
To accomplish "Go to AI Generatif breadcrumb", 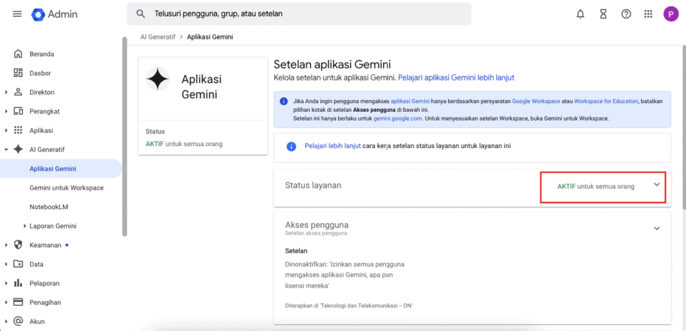I will (158, 37).
